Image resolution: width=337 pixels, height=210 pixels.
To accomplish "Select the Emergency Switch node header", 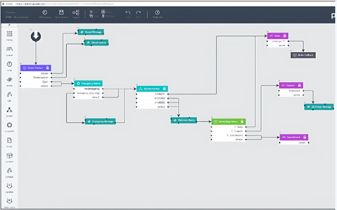I will [x=88, y=83].
